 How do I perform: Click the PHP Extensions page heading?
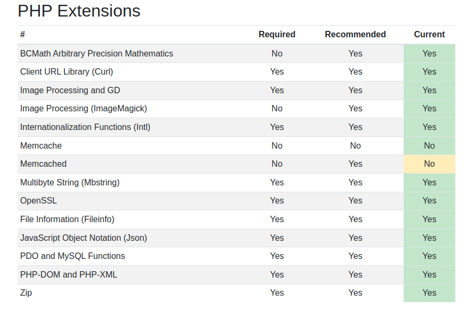pos(79,11)
